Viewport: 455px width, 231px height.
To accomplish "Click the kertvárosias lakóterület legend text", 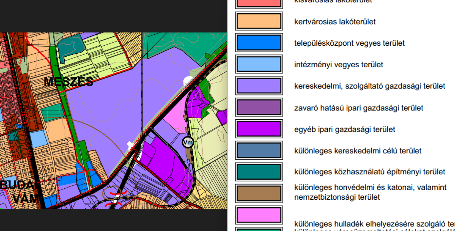I will pos(335,22).
